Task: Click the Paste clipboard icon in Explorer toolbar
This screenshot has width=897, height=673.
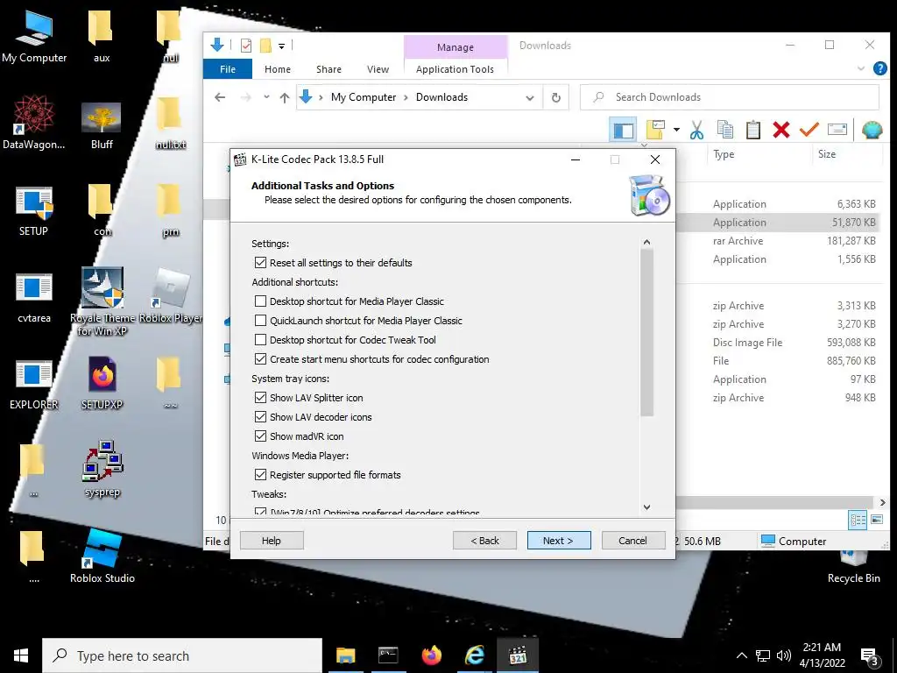Action: 752,131
